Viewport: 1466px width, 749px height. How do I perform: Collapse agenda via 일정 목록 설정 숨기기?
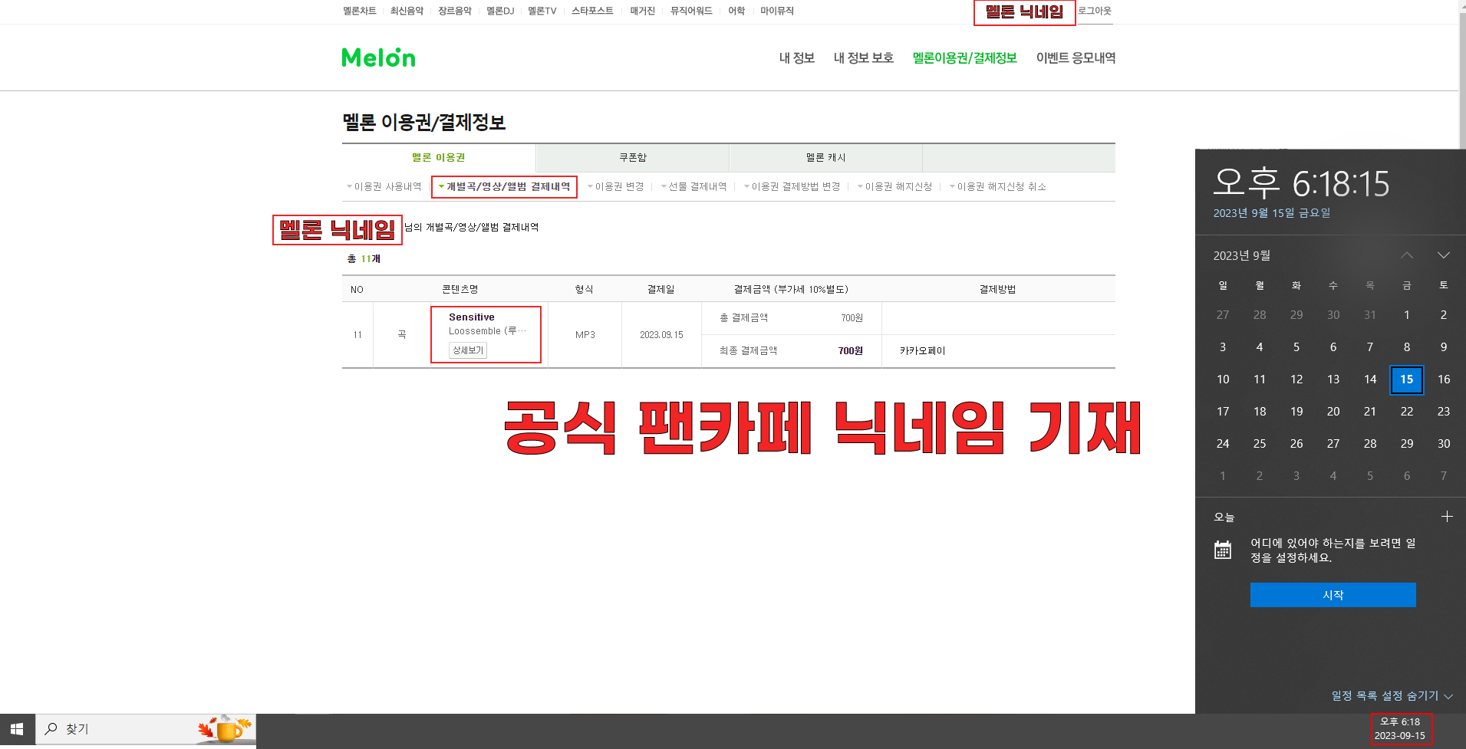click(1392, 696)
